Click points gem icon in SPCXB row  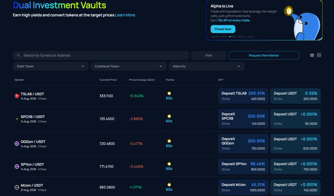click(169, 116)
